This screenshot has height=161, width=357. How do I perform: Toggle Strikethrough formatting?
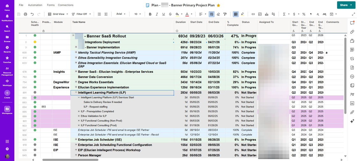click(170, 14)
